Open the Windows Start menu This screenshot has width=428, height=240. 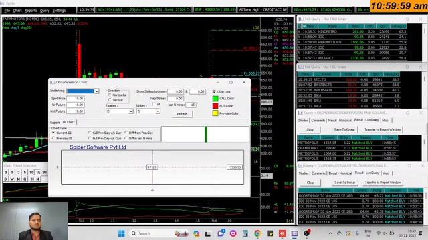(122, 233)
